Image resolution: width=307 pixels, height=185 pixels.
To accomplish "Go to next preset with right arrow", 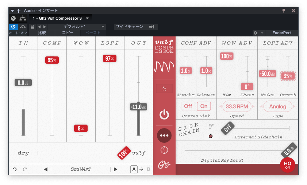I will [x=45, y=27].
